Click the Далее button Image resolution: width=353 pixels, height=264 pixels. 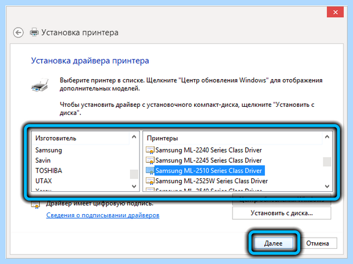pos(273,243)
